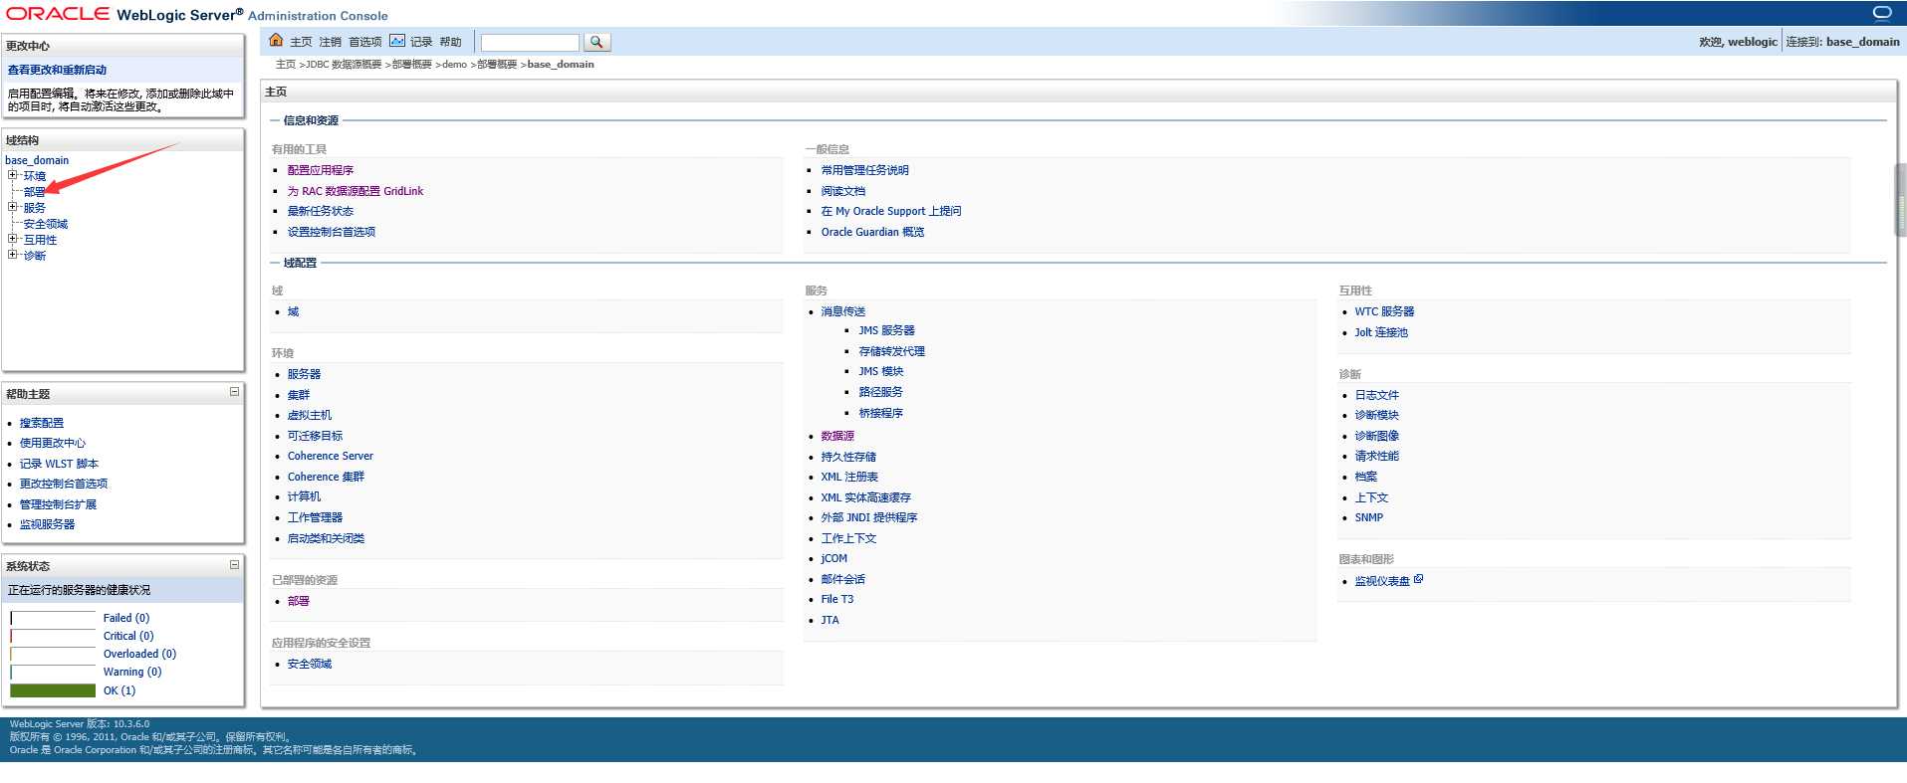Click 注销 to log out
The height and width of the screenshot is (783, 1907).
pos(330,42)
